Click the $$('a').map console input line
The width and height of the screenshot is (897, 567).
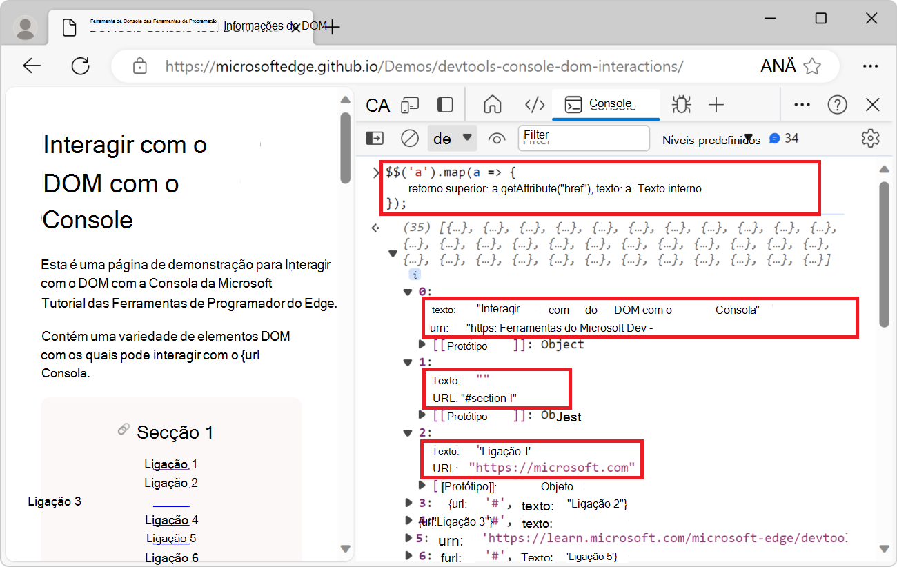click(x=600, y=188)
